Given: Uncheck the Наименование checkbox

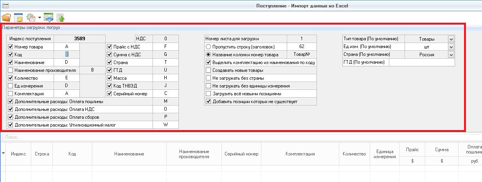Looking at the screenshot, I should [x=11, y=62].
